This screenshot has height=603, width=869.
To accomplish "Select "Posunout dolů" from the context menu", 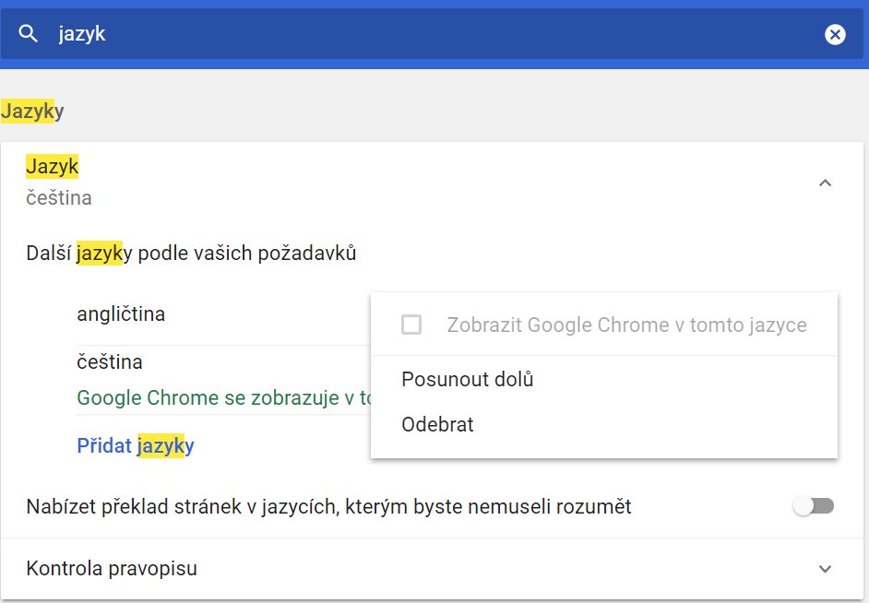I will [x=468, y=379].
